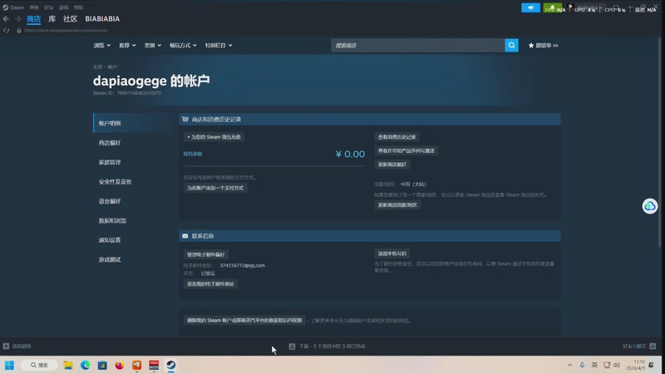Viewport: 665px width, 374px height.
Task: Click 添加手机号码 button
Action: pos(392,253)
